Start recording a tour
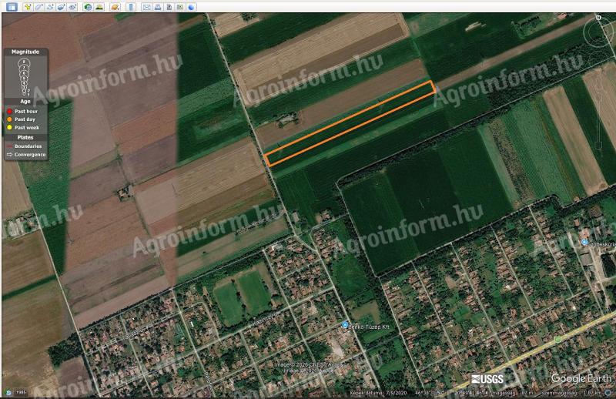The image size is (616, 399). click(x=72, y=7)
